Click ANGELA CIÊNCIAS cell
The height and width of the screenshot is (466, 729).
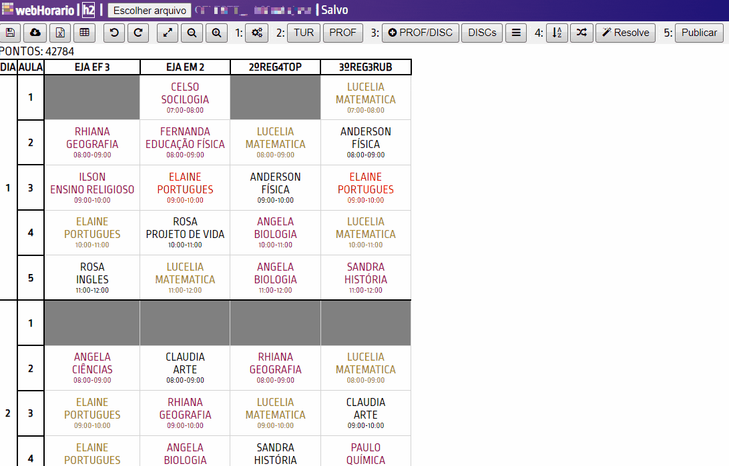(92, 368)
